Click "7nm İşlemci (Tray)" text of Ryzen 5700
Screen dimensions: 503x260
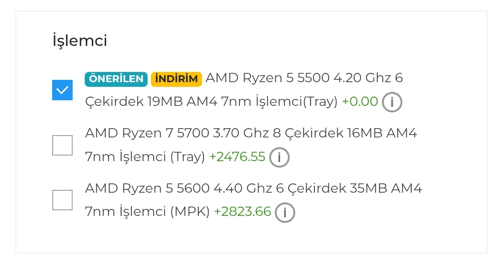(145, 157)
